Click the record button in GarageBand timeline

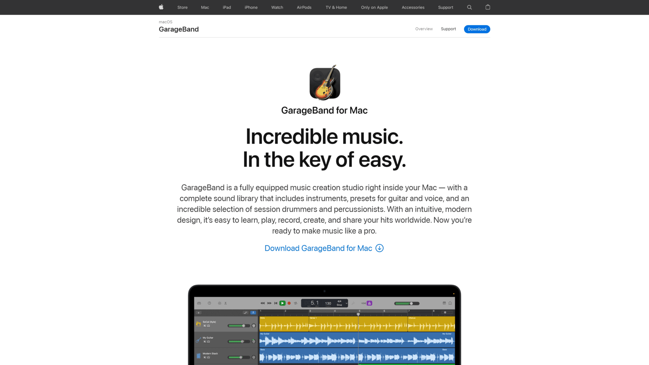click(x=289, y=303)
